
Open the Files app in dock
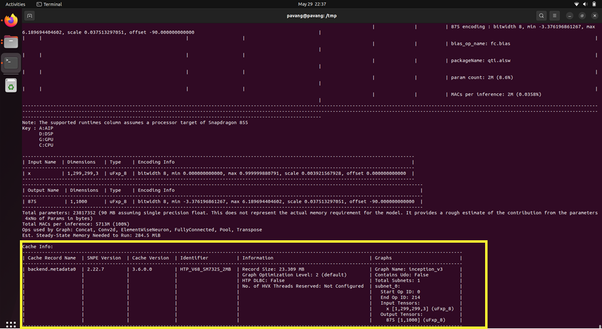(11, 42)
